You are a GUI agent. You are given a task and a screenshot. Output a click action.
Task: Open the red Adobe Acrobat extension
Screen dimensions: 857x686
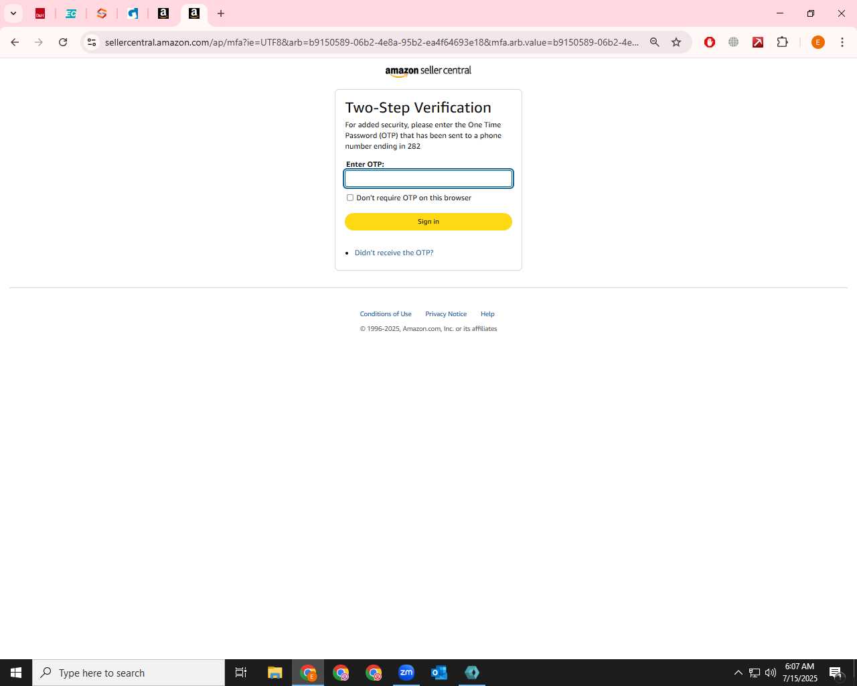click(x=758, y=42)
